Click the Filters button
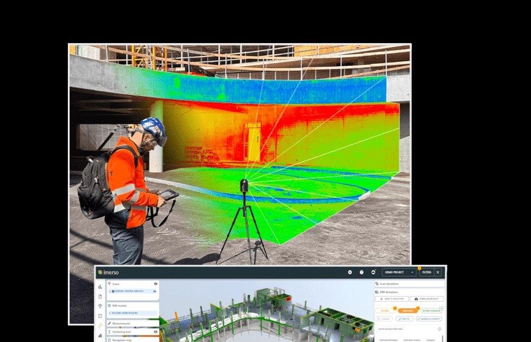 point(425,272)
